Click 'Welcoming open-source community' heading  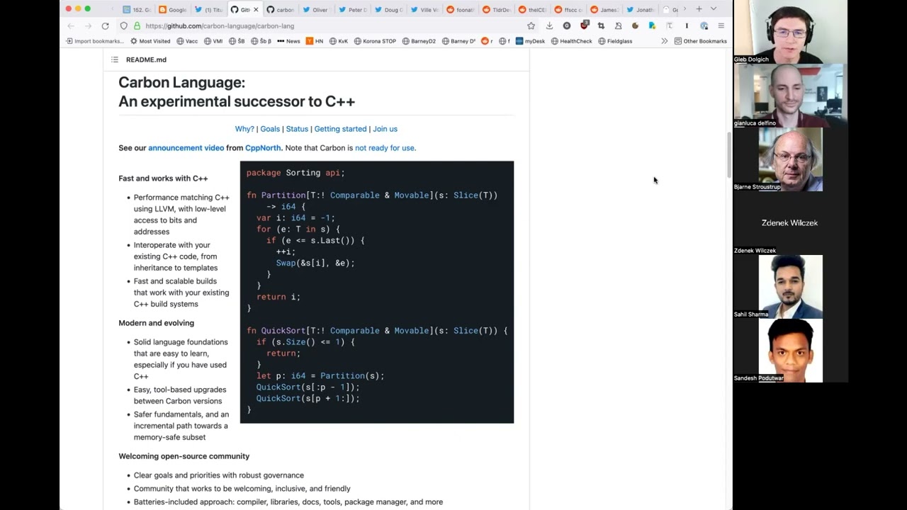click(x=184, y=456)
